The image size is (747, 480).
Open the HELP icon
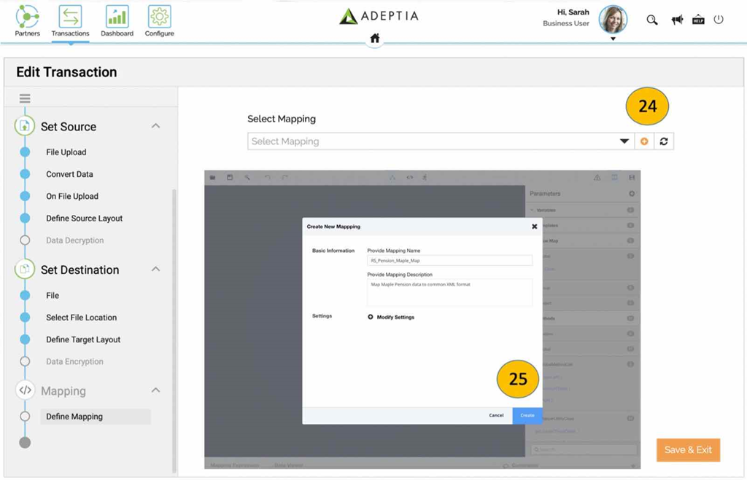pyautogui.click(x=698, y=20)
